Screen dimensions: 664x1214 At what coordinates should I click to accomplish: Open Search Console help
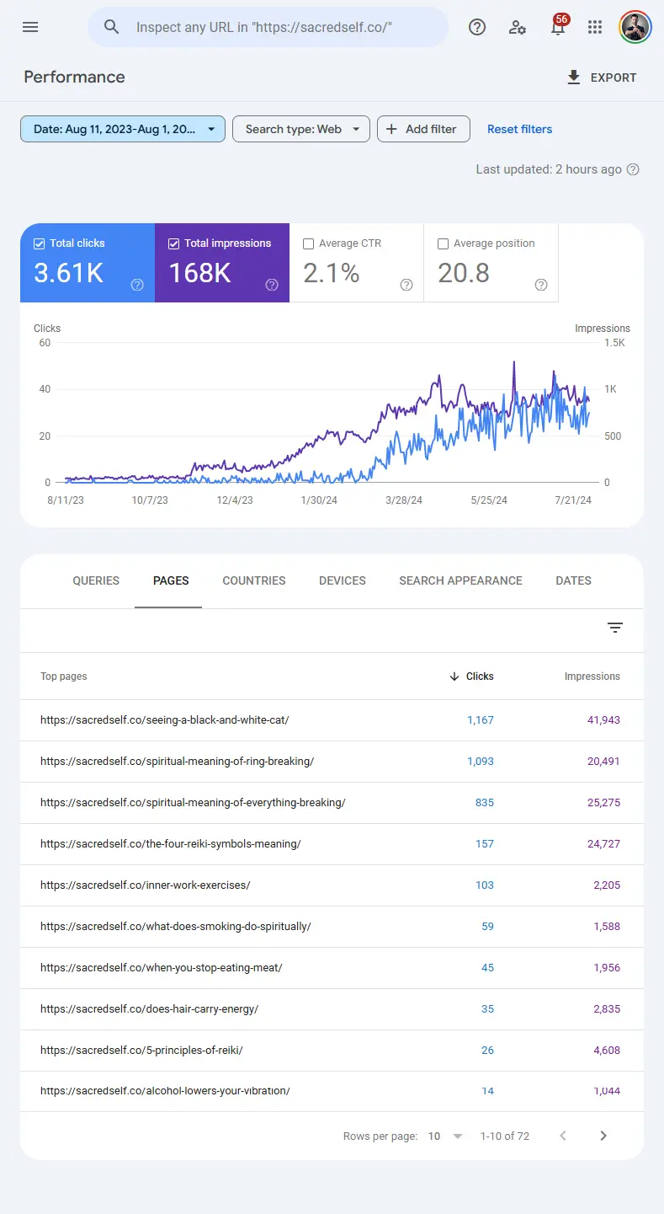point(477,27)
